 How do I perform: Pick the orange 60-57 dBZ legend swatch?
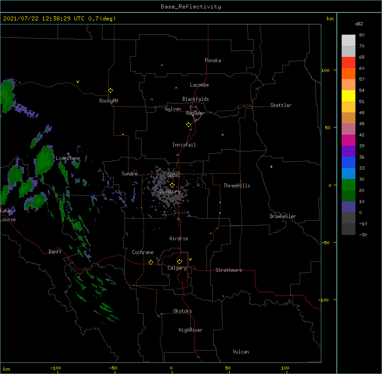348,73
